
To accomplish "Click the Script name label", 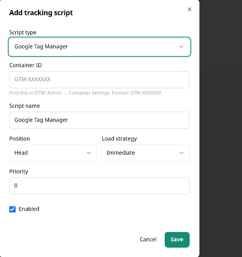I will click(x=25, y=106).
